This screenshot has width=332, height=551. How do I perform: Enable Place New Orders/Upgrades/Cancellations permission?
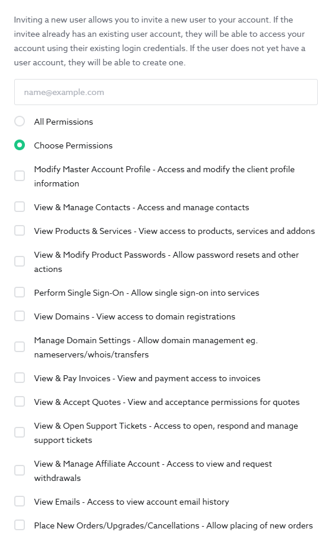coord(20,525)
